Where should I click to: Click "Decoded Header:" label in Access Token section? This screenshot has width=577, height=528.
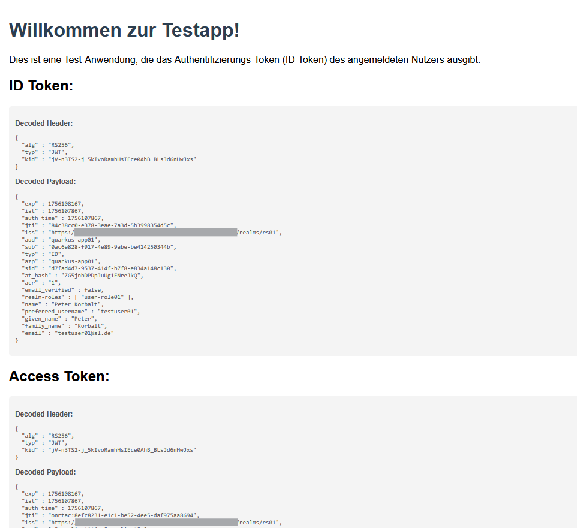click(44, 414)
